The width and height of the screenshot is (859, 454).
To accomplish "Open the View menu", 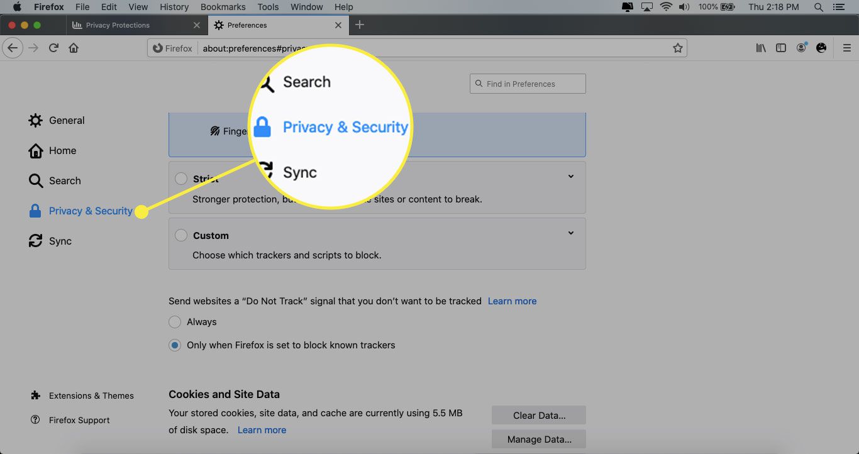I will coord(138,7).
